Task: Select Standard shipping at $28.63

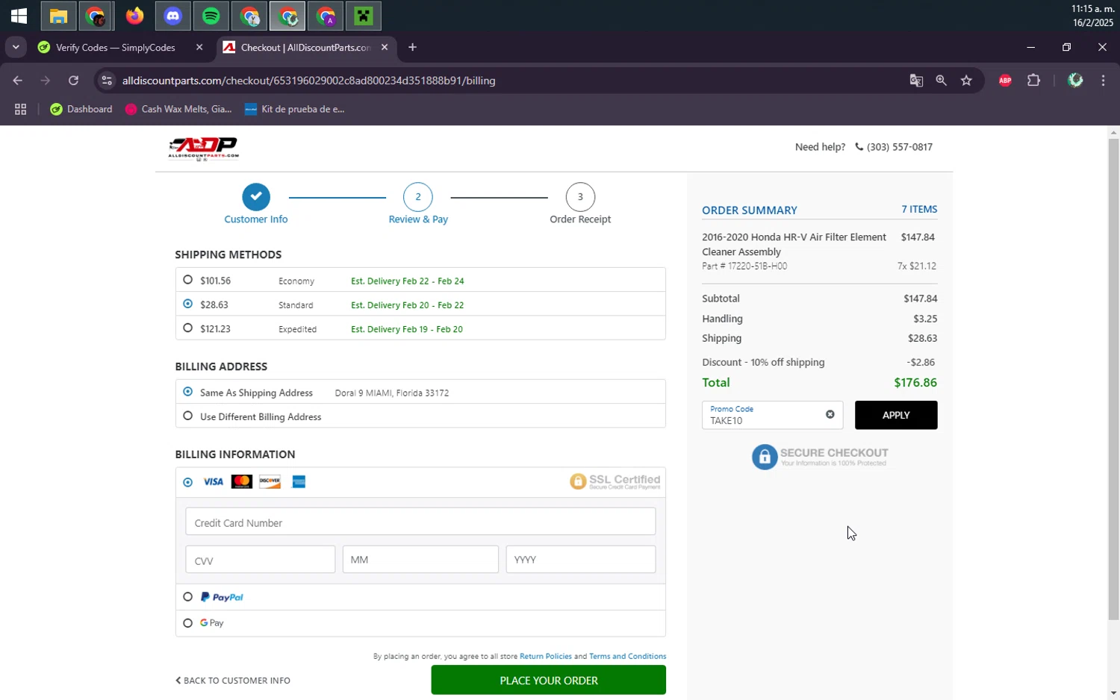Action: tap(187, 304)
